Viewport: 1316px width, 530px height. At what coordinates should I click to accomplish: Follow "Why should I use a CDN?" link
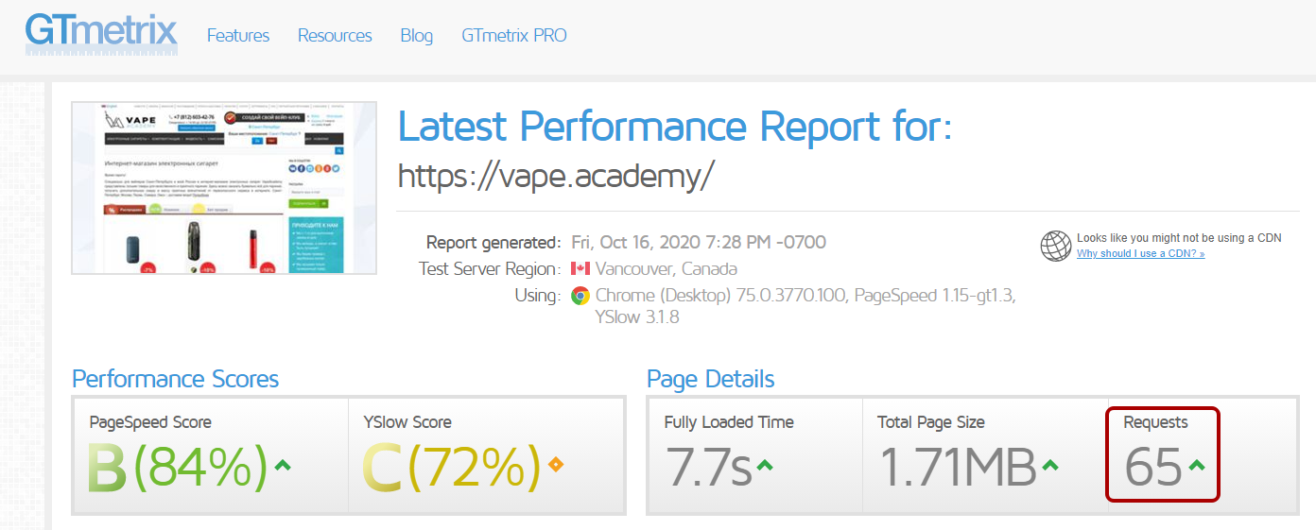(x=1140, y=254)
